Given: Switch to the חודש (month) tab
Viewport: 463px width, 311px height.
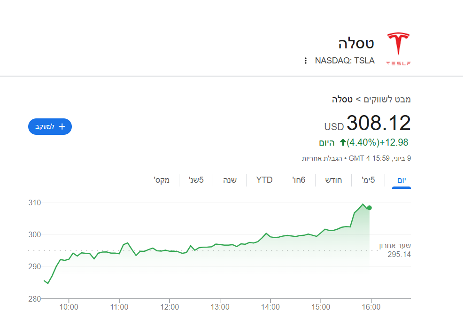Looking at the screenshot, I should click(x=334, y=180).
